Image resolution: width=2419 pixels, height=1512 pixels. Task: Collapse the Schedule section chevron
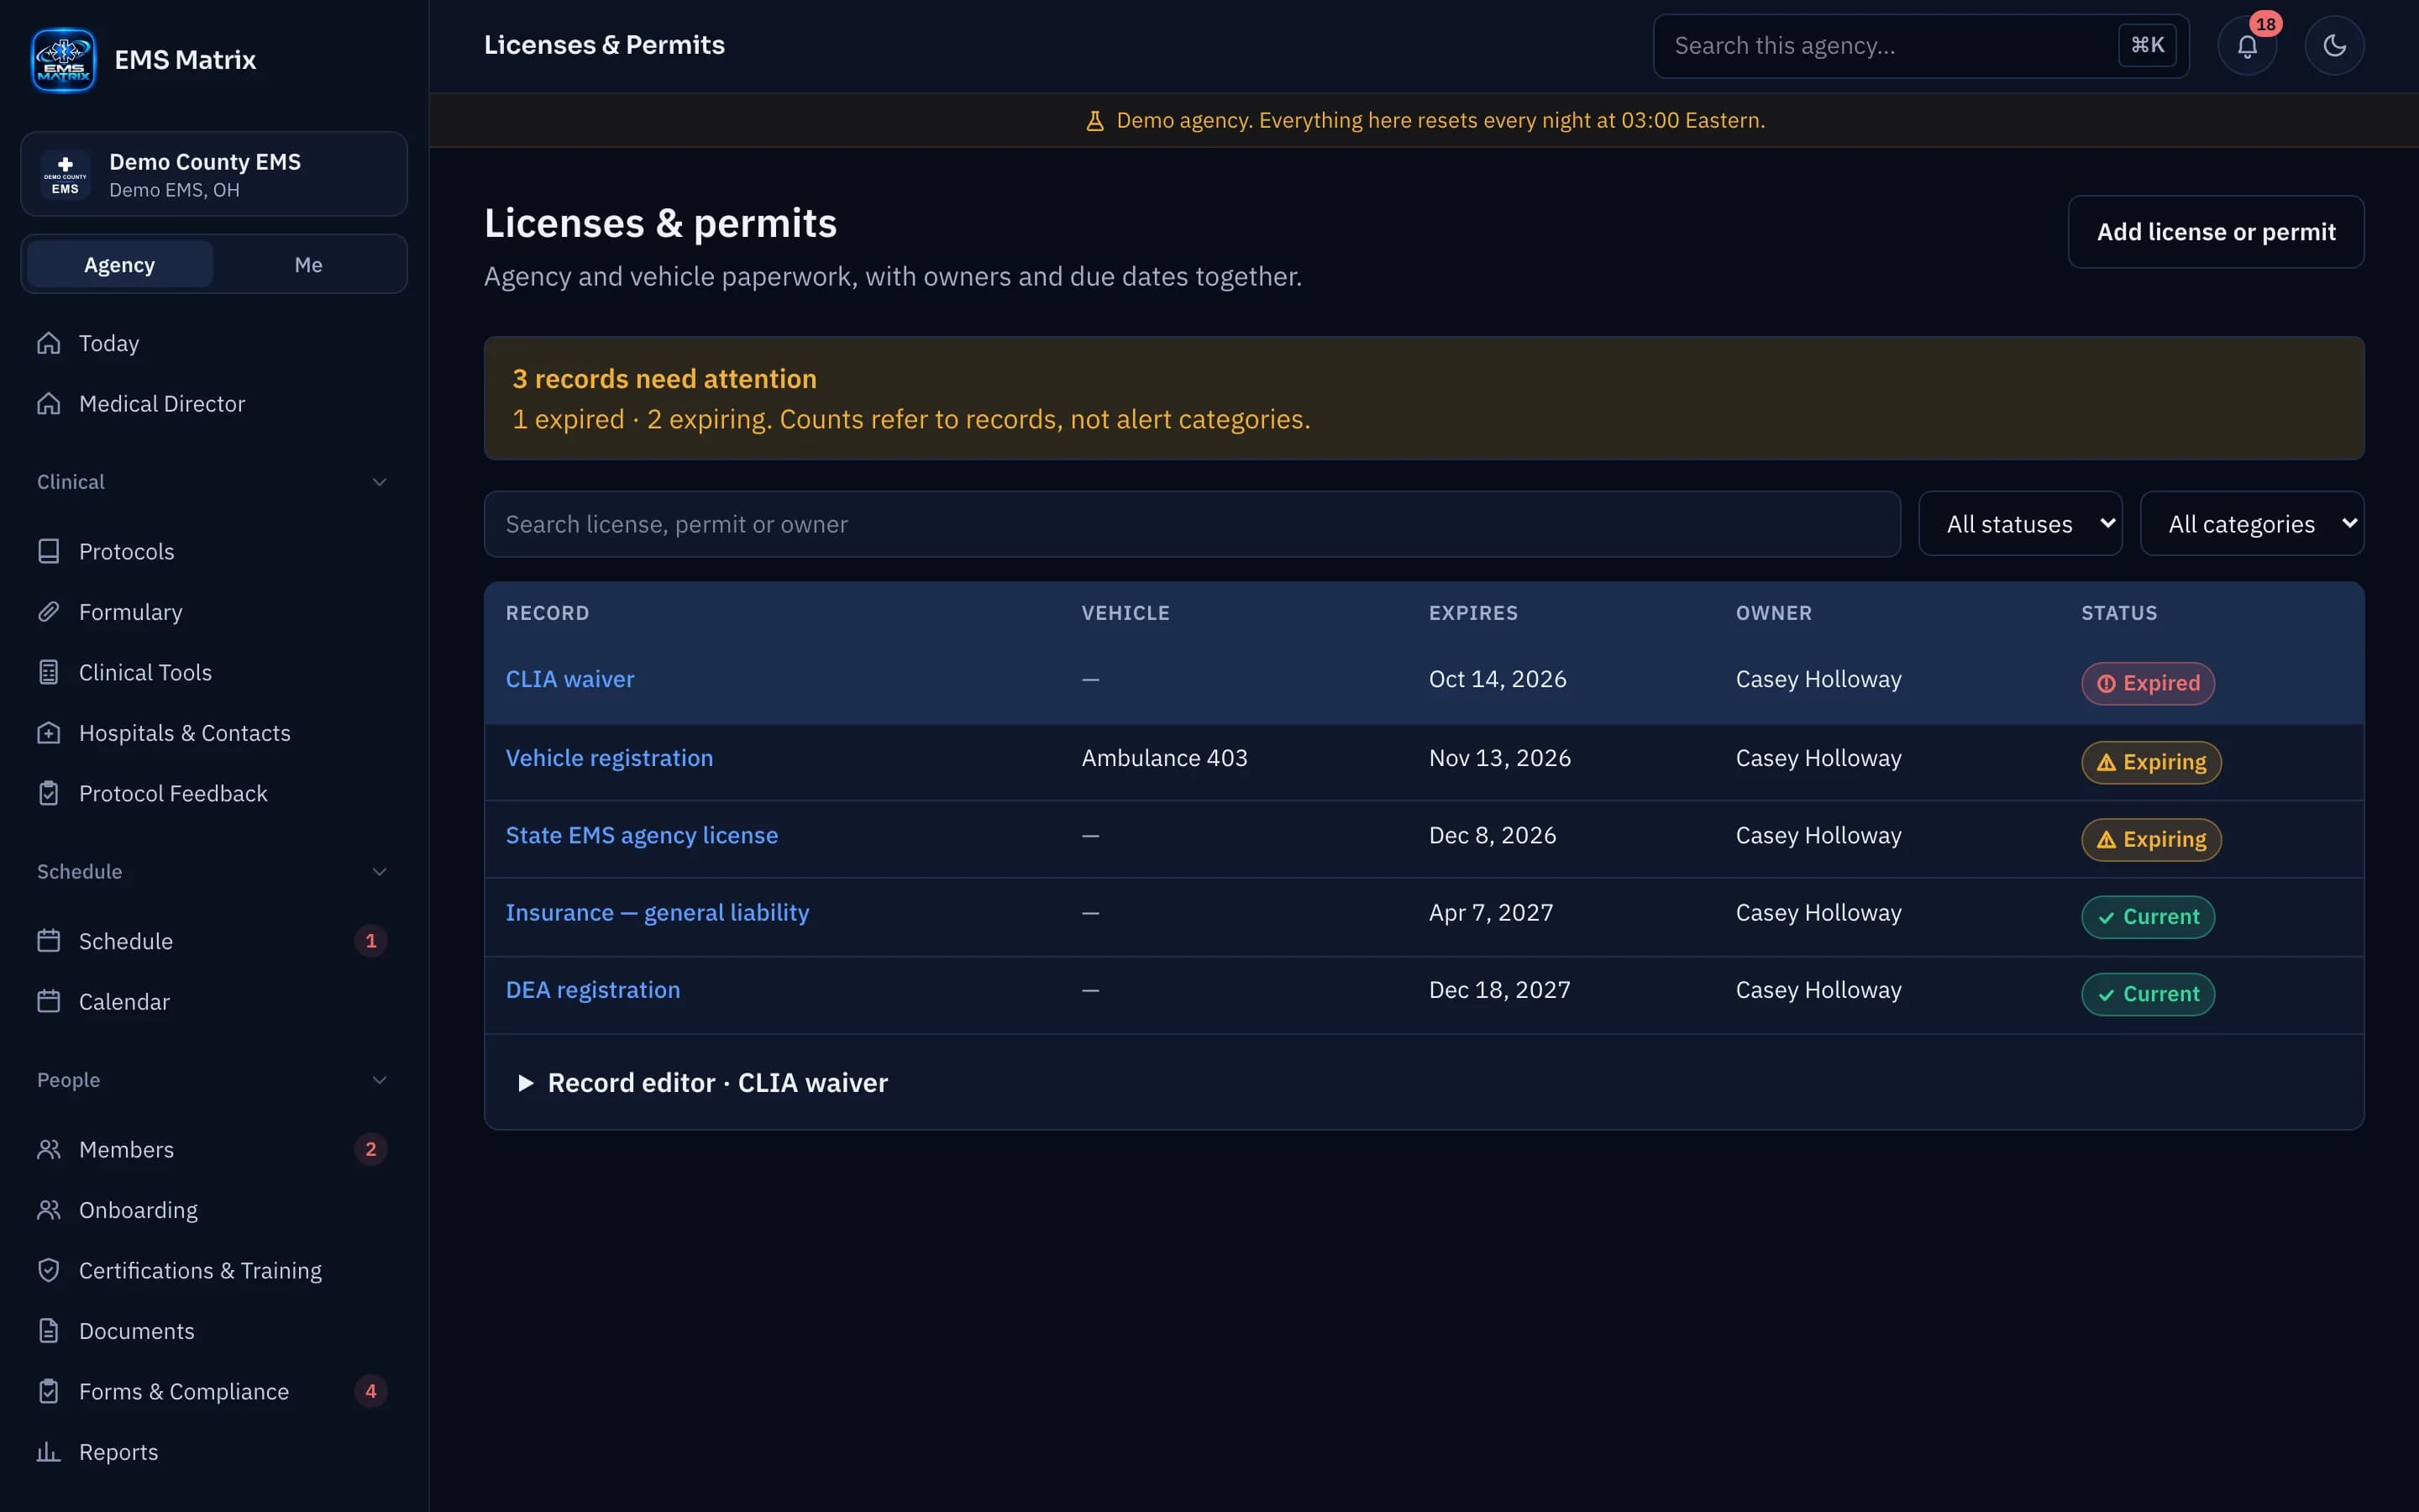pyautogui.click(x=379, y=872)
